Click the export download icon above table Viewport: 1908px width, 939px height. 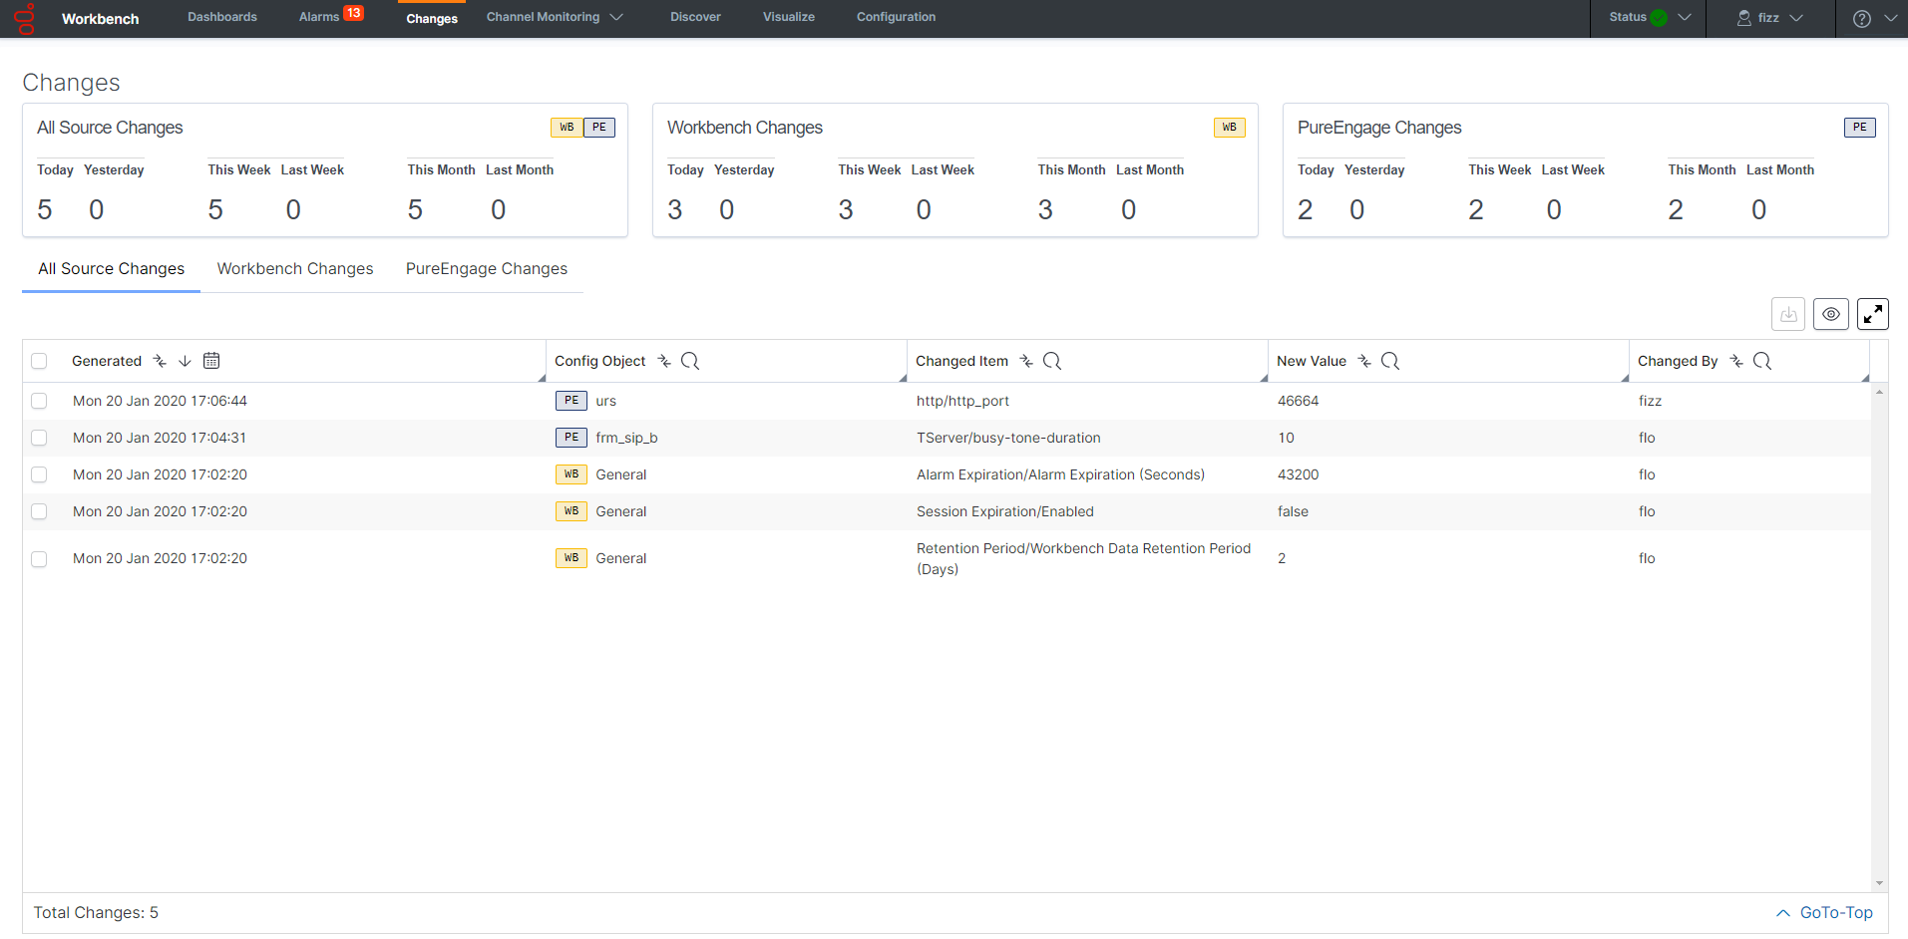tap(1788, 314)
